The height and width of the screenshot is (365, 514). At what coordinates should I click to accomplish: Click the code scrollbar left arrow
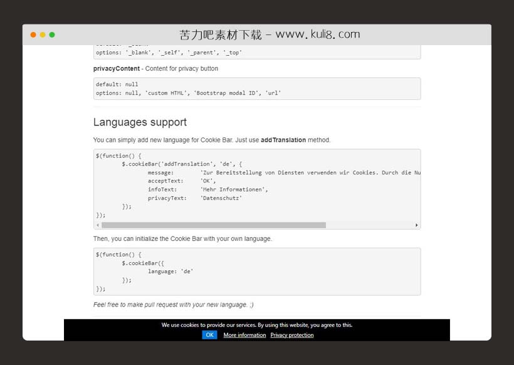coord(97,225)
